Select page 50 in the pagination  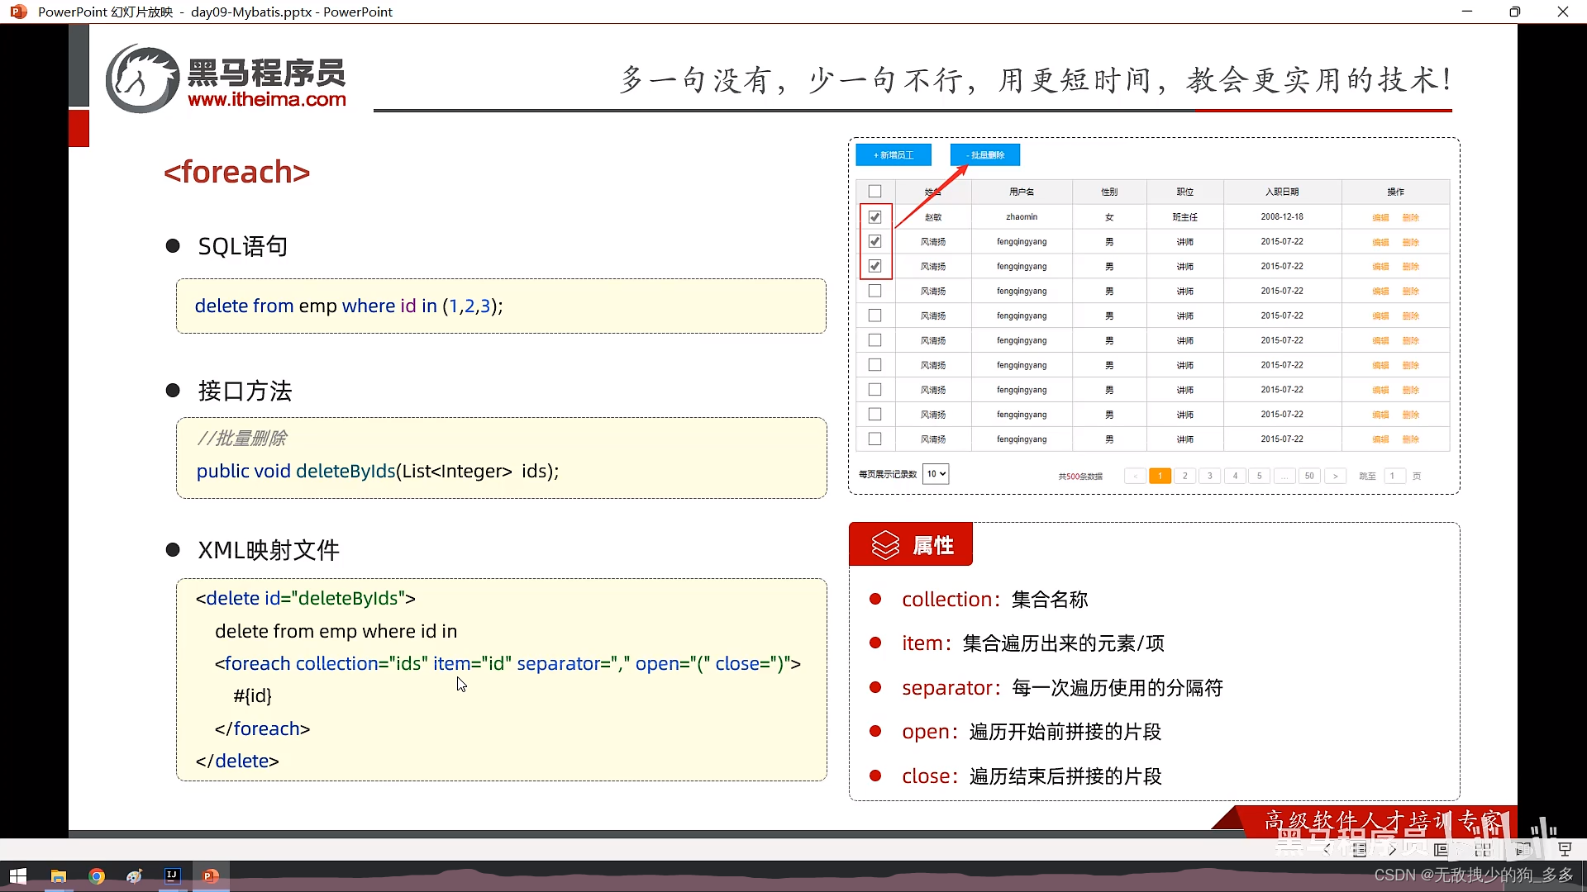[1309, 476]
